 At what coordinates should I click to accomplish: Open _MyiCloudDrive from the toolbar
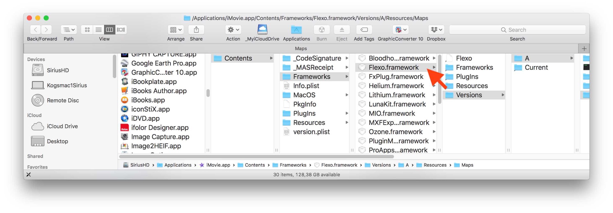262,30
